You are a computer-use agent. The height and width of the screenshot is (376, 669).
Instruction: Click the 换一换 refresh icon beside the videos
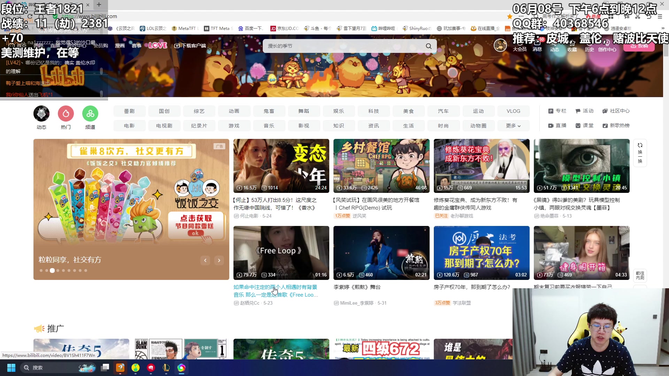[640, 153]
